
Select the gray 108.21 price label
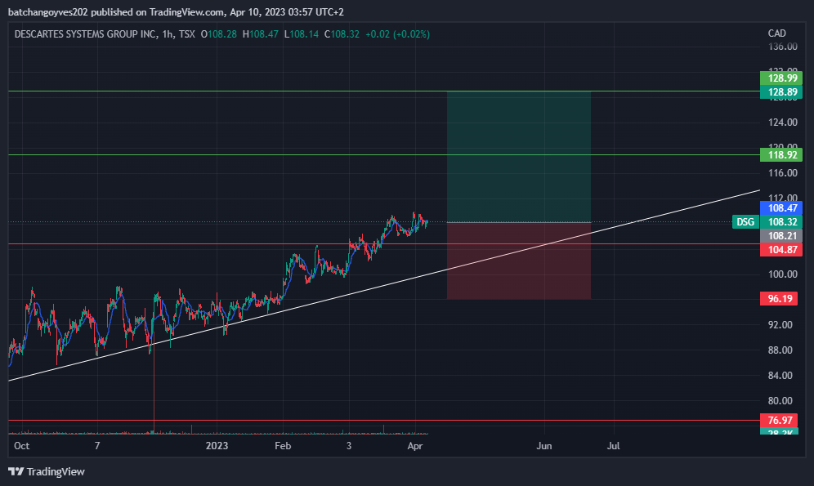pyautogui.click(x=780, y=236)
